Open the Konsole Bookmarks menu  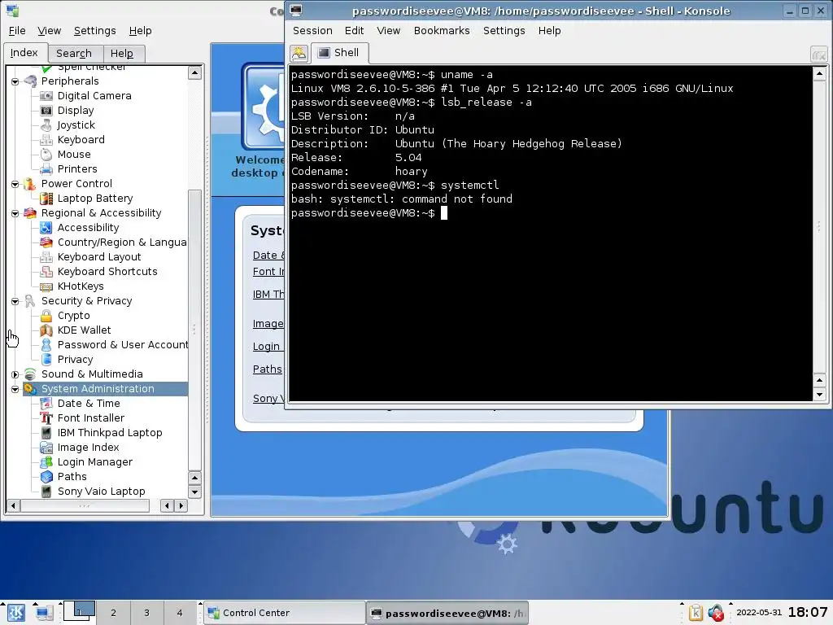pyautogui.click(x=442, y=31)
